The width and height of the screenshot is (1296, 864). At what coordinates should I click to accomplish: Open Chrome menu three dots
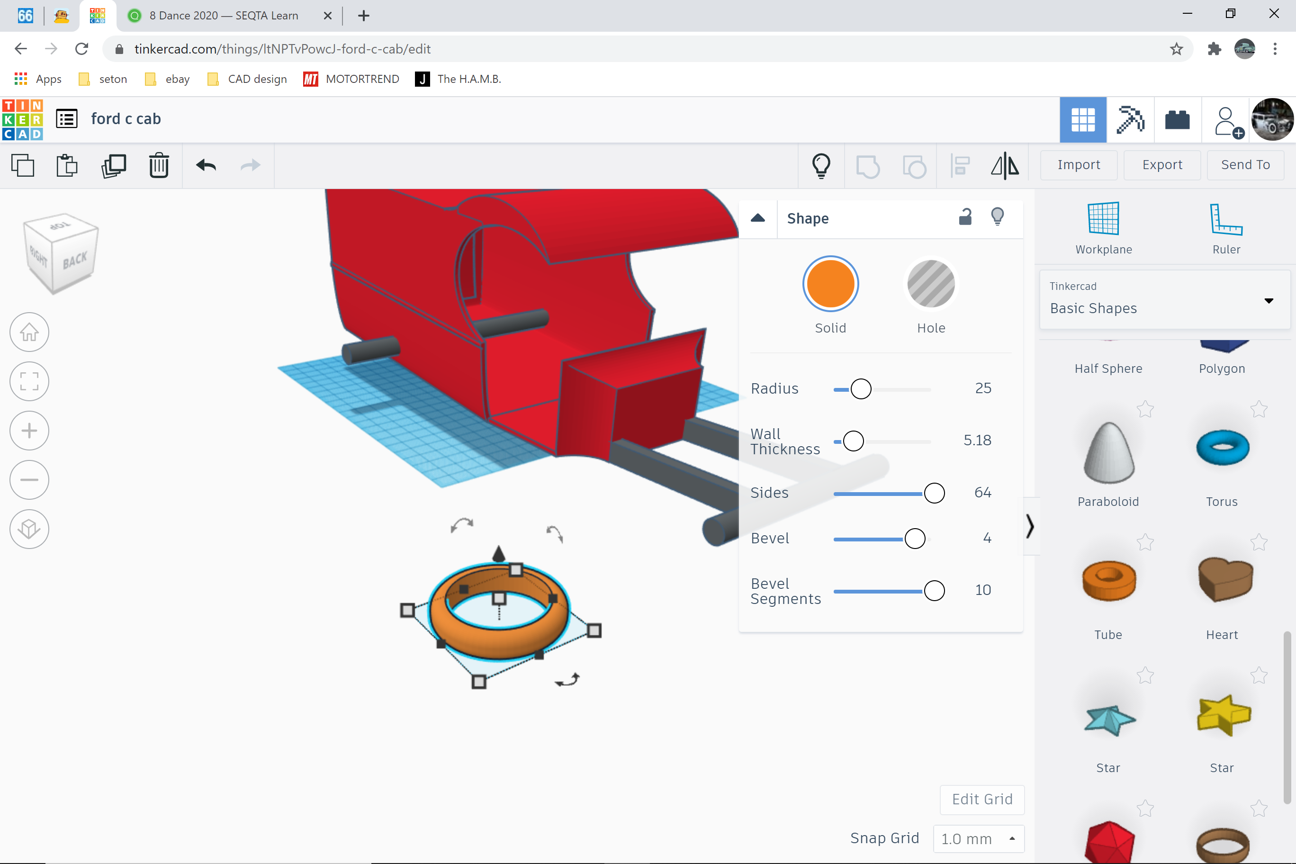pyautogui.click(x=1275, y=49)
